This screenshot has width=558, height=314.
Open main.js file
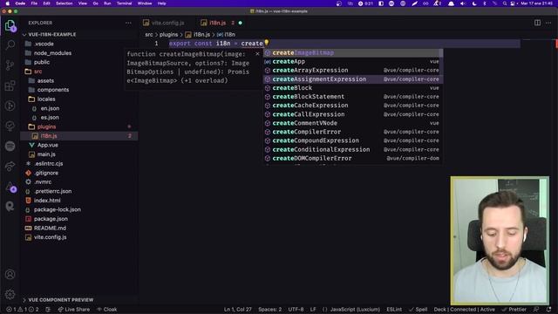coord(79,154)
